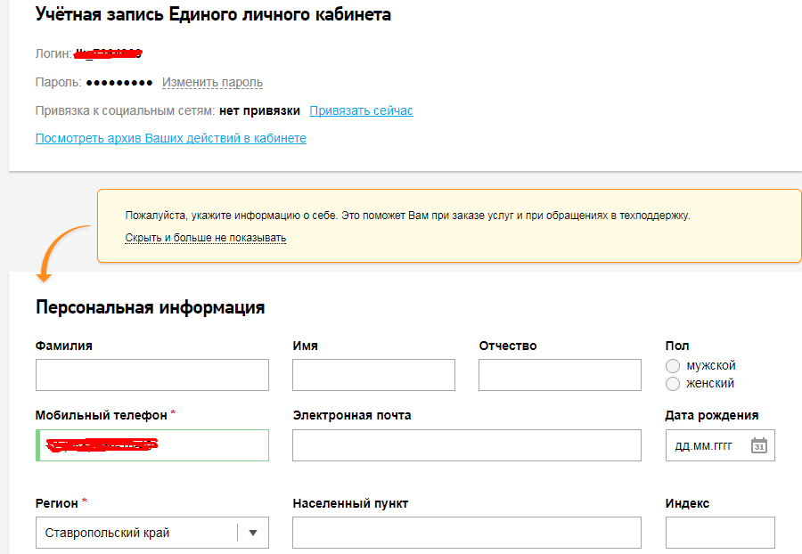Click the Ставропольский край selected value
The image size is (802, 554).
[107, 533]
